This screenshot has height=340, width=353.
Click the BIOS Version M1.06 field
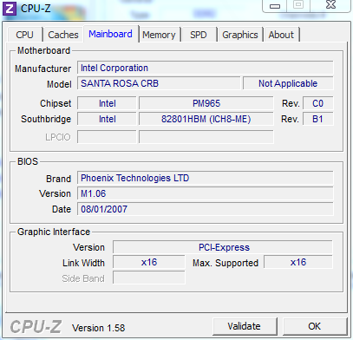pos(206,193)
